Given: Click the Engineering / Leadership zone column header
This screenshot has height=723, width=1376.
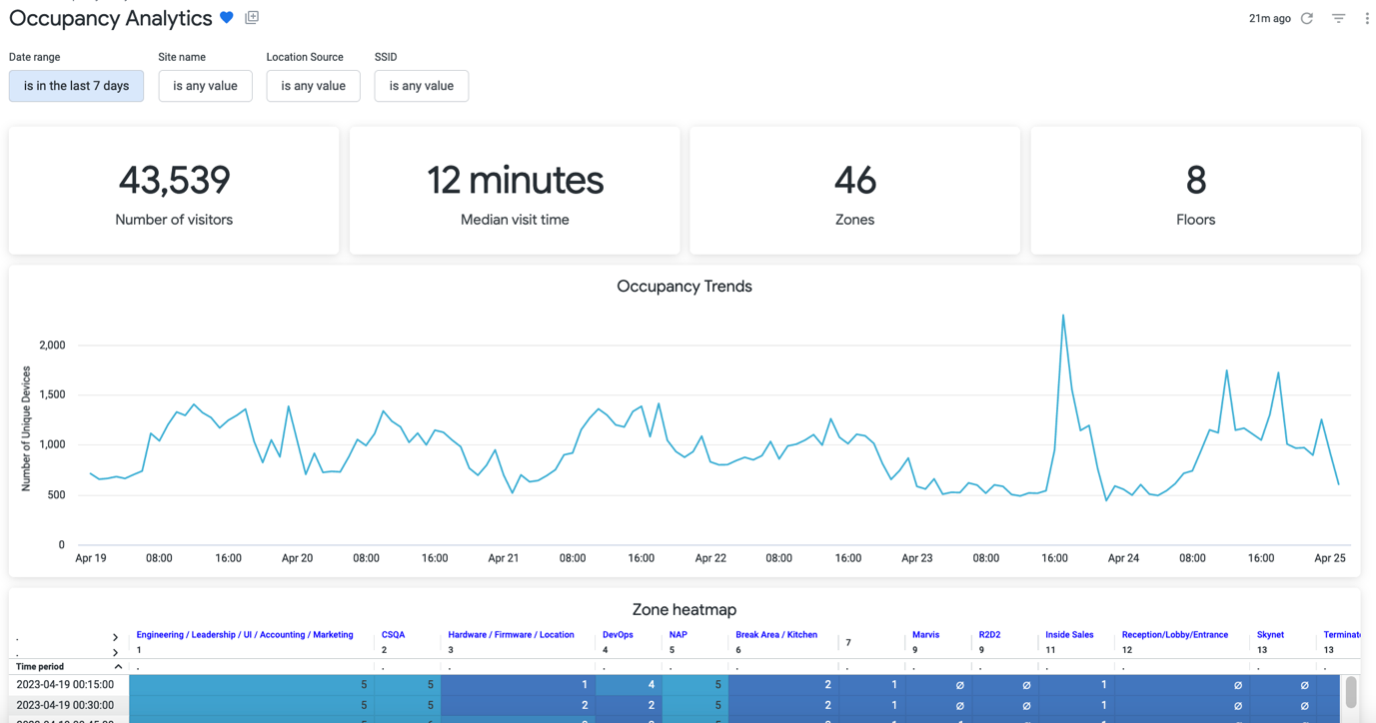Looking at the screenshot, I should (x=245, y=635).
